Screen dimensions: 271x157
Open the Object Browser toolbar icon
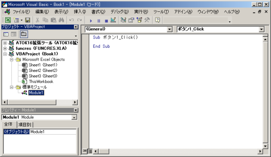point(139,20)
